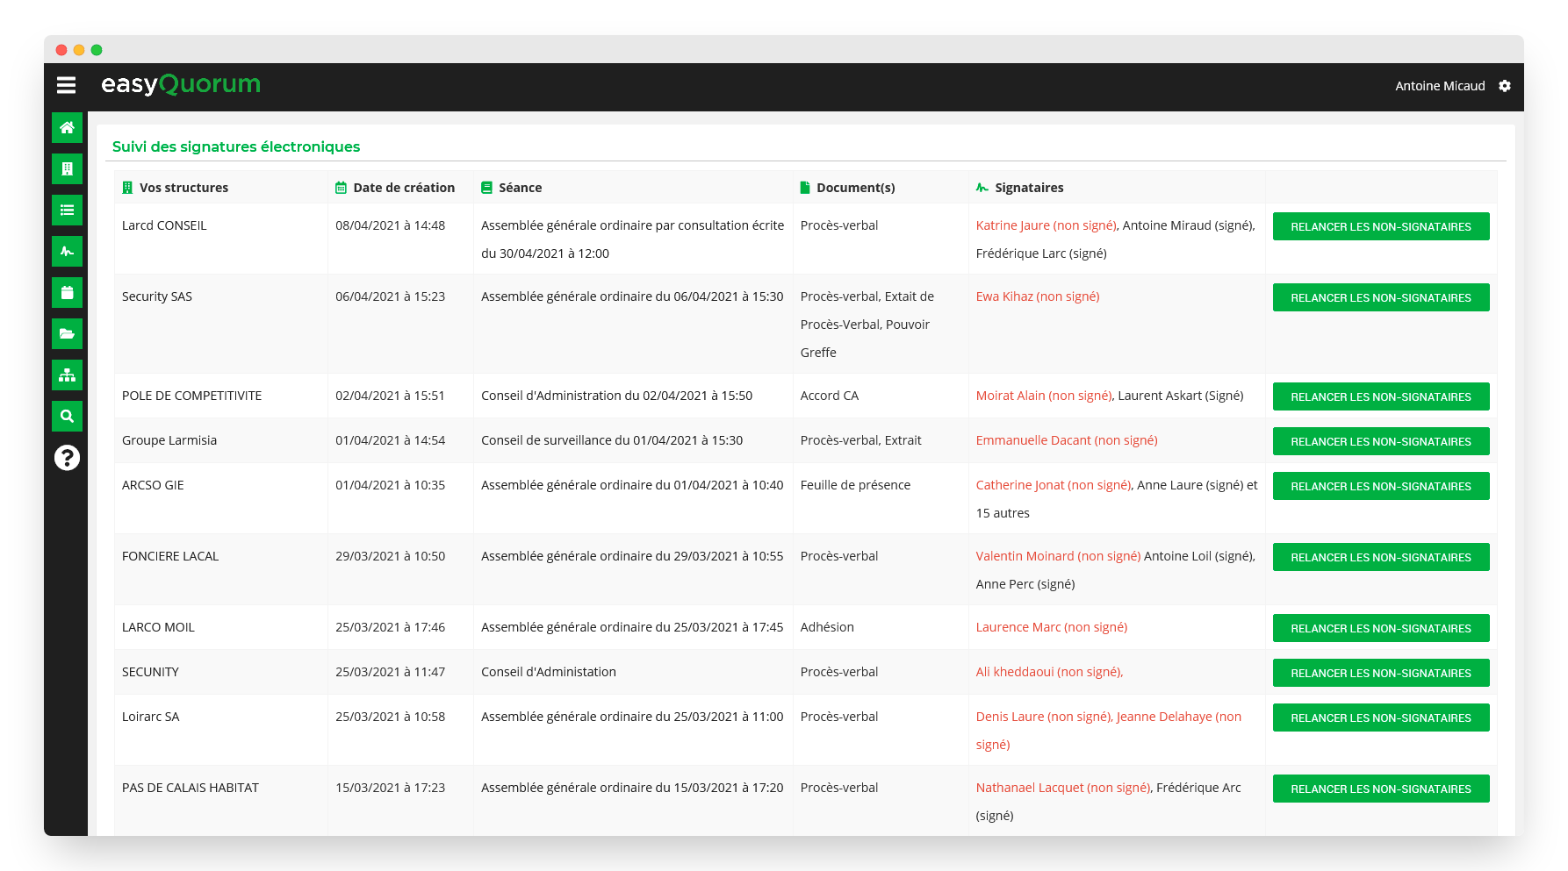
Task: Click the search magnifier sidebar icon
Action: [x=67, y=417]
